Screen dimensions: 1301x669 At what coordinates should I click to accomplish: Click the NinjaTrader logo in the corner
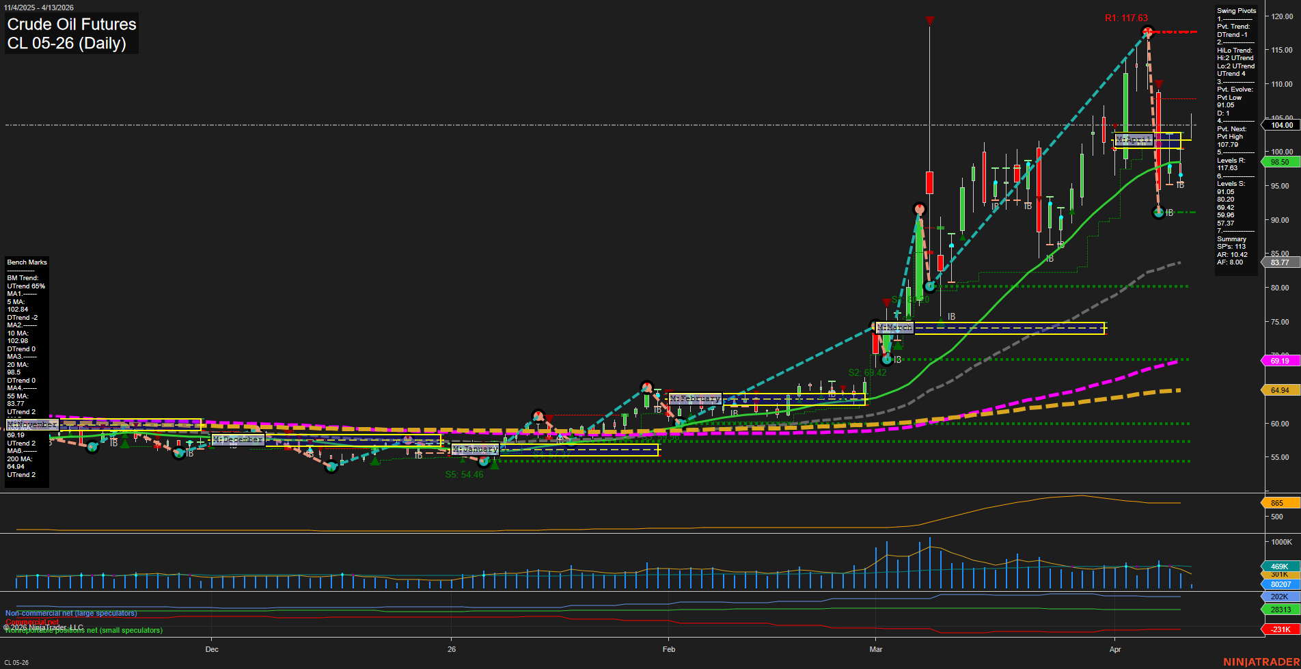coord(1261,661)
